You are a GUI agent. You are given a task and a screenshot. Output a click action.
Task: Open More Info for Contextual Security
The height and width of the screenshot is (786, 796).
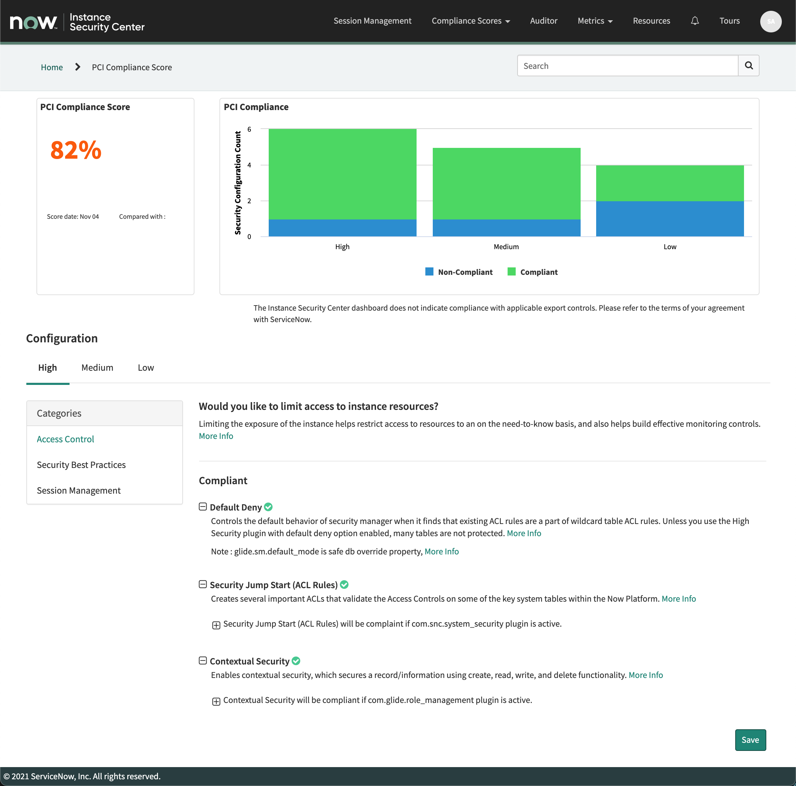646,675
